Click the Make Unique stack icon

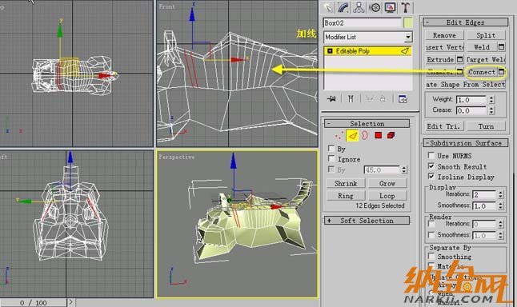pyautogui.click(x=369, y=98)
